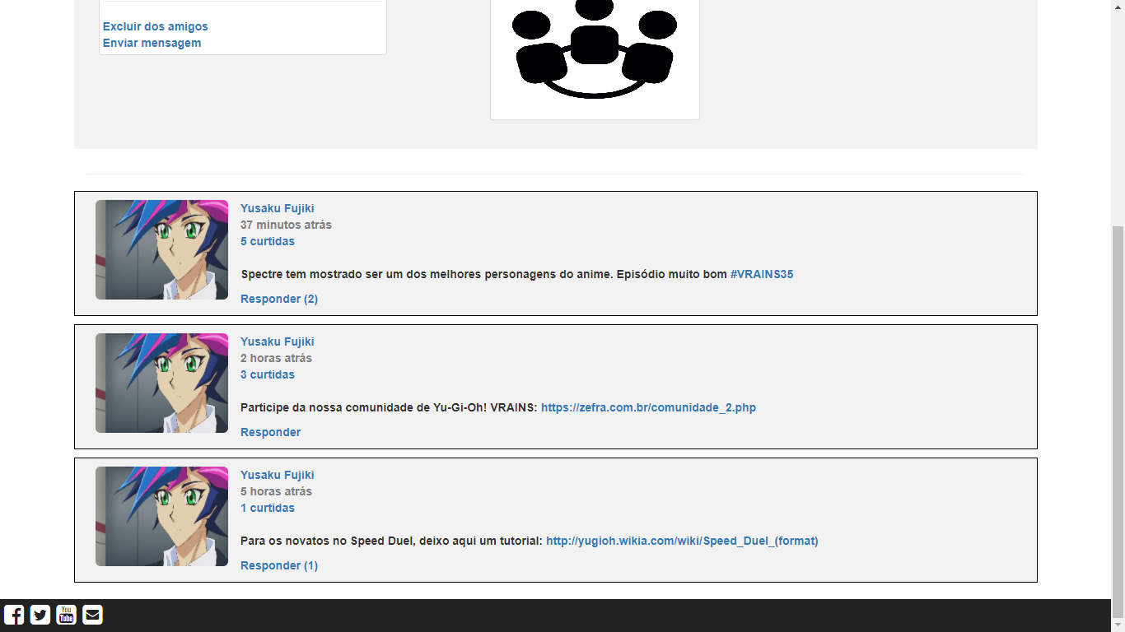Expand replies via 'Responder (2)'
This screenshot has height=632, width=1125.
point(279,298)
